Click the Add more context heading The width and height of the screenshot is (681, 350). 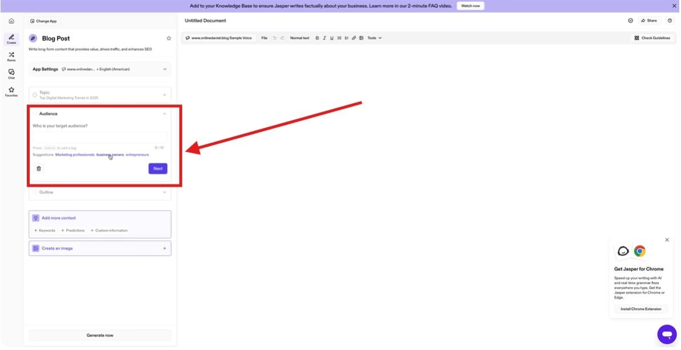pyautogui.click(x=59, y=218)
